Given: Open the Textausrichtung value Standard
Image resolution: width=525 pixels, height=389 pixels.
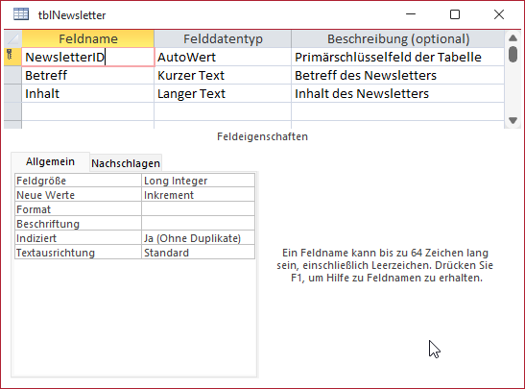Looking at the screenshot, I should [x=199, y=253].
